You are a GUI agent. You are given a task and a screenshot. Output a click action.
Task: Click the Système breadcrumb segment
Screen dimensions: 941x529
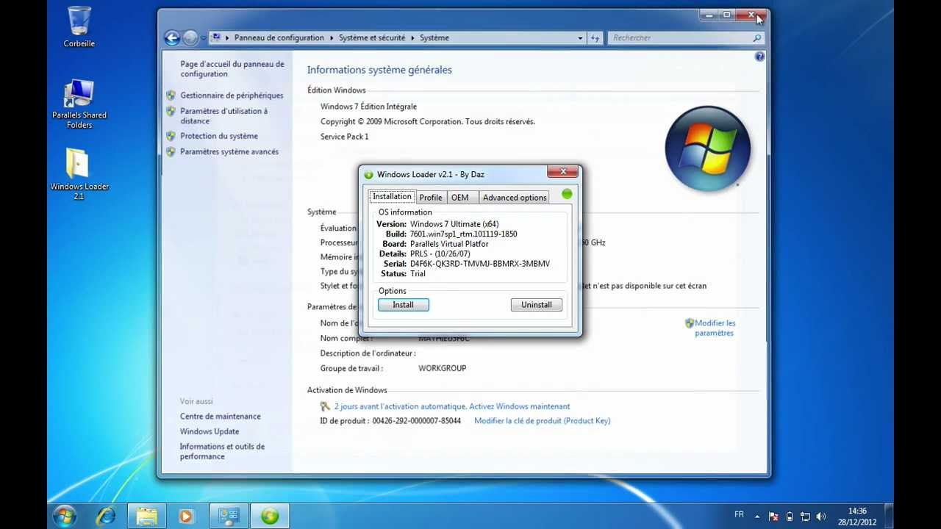click(x=434, y=37)
